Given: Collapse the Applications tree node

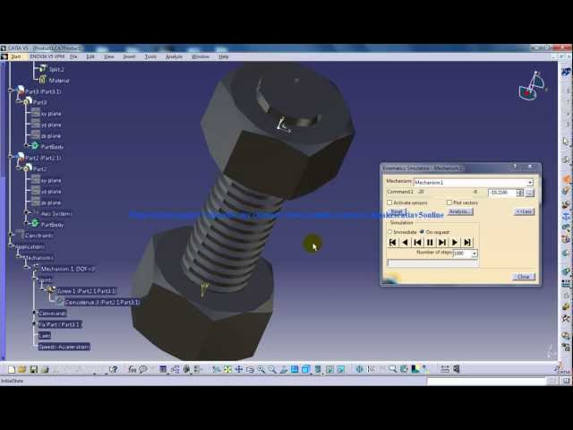Looking at the screenshot, I should click(11, 245).
